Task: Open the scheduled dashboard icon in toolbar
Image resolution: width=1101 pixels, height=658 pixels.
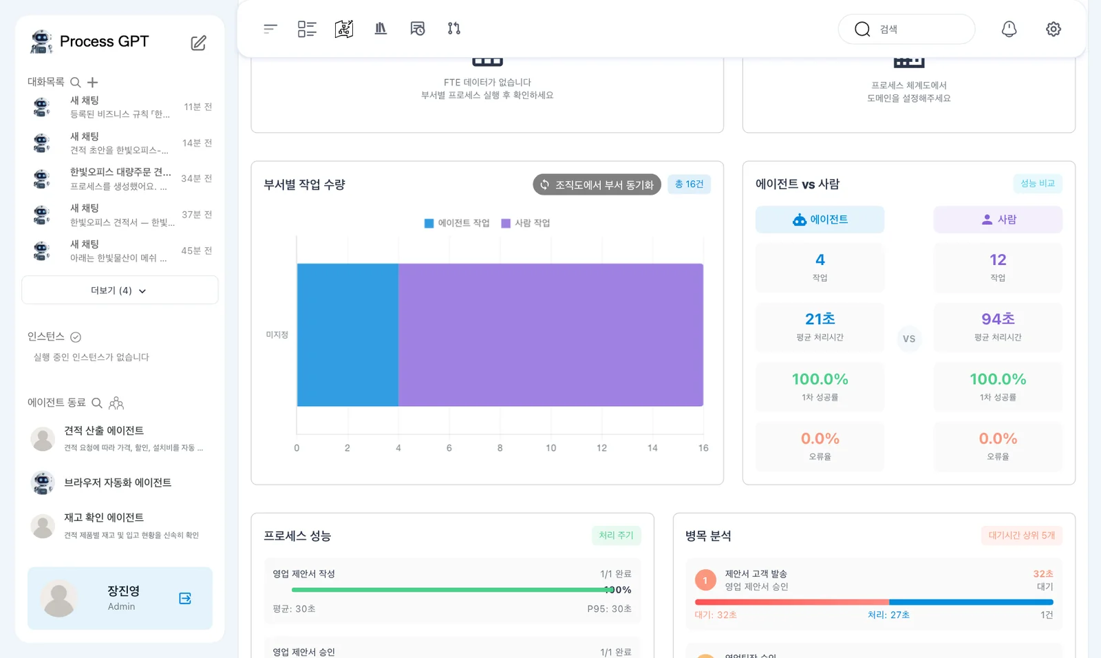Action: tap(418, 28)
